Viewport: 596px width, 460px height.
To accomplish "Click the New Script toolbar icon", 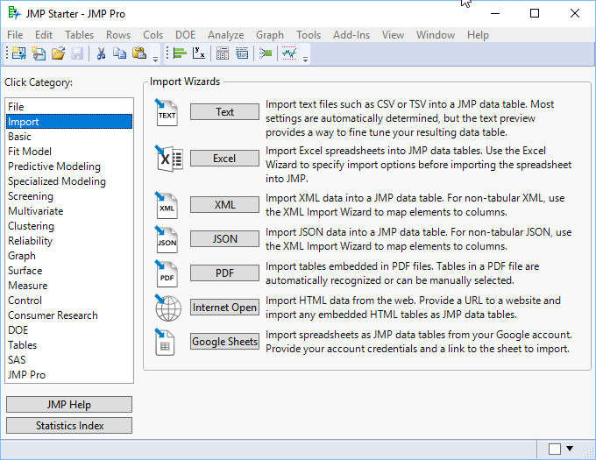I will 39,53.
